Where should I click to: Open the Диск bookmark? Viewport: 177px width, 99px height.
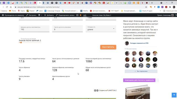[x=40, y=11]
